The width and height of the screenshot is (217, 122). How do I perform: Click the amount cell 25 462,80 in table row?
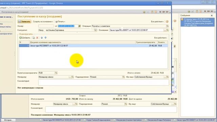tap(146, 46)
